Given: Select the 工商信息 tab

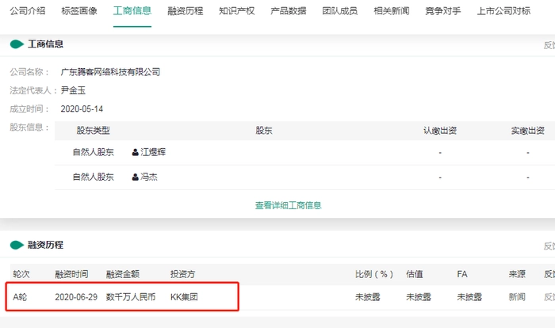Looking at the screenshot, I should coord(132,11).
